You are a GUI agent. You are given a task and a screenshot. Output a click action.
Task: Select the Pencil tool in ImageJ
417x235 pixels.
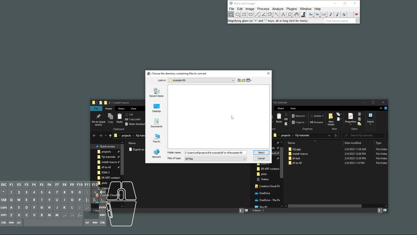coord(331,14)
